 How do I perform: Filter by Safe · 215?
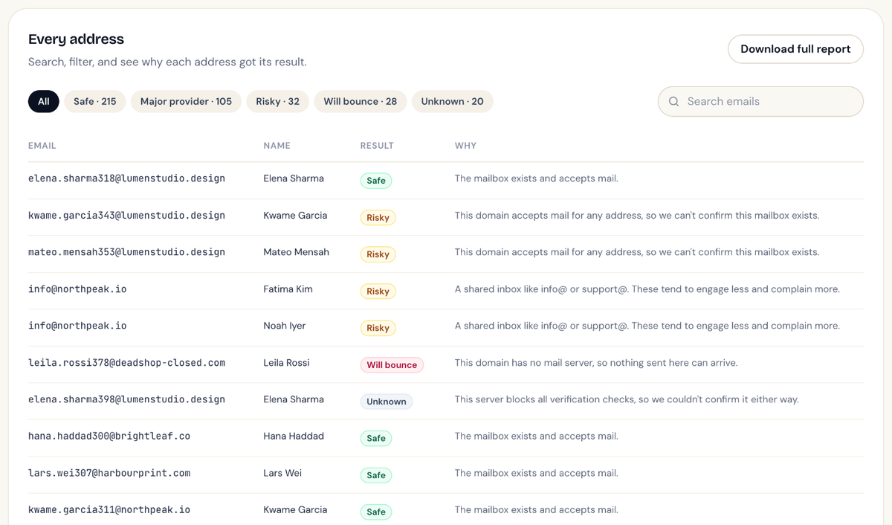(95, 101)
